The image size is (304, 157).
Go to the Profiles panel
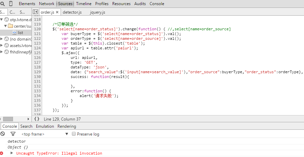click(102, 4)
